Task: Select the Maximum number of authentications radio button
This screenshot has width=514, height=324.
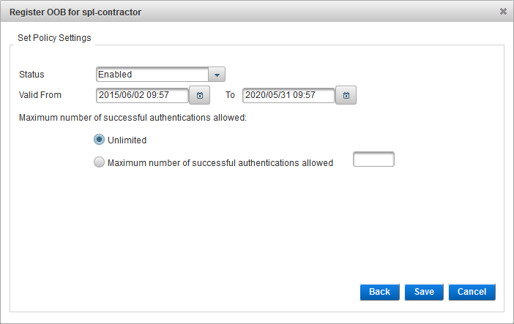Action: (100, 163)
